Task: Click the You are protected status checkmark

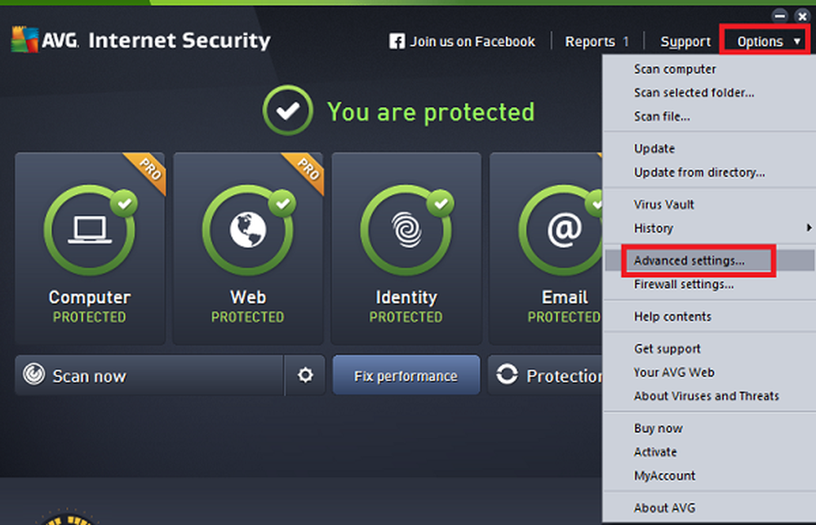Action: coord(287,112)
